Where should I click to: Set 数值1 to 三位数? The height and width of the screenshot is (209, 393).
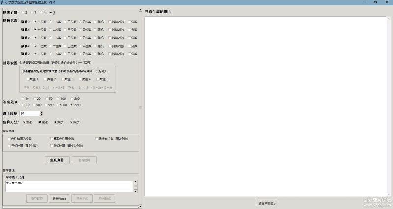(x=70, y=22)
